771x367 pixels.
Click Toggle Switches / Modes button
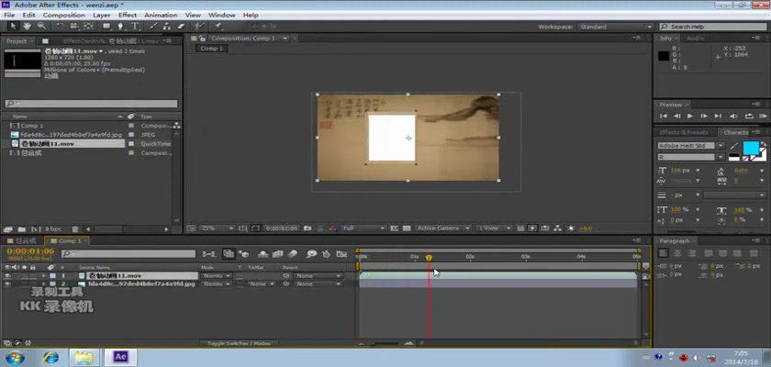pyautogui.click(x=239, y=343)
